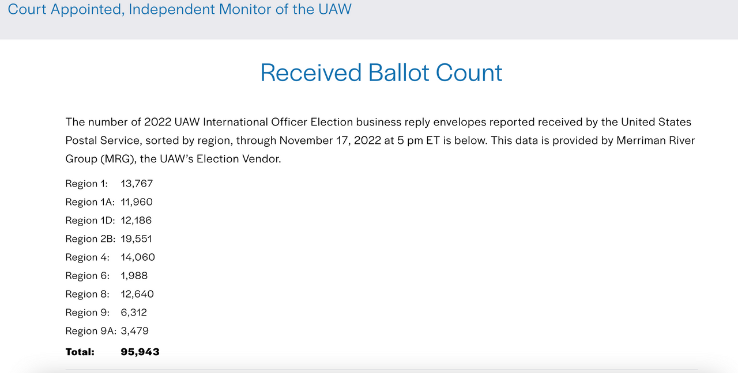
Task: Select the Region 6 label
Action: 87,276
